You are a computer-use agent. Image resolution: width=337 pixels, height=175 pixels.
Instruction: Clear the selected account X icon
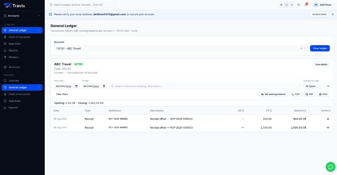click(x=301, y=48)
